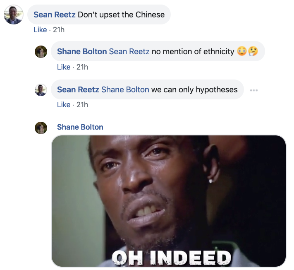Like the "no mention of ethnicity" reply
The width and height of the screenshot is (294, 270).
(x=64, y=67)
